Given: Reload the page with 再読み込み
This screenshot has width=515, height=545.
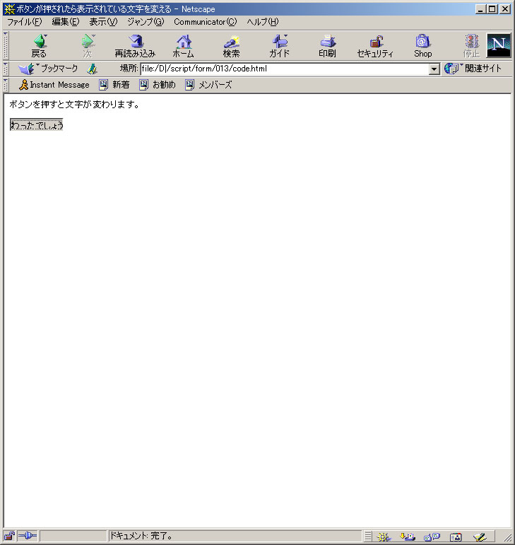Looking at the screenshot, I should (135, 46).
